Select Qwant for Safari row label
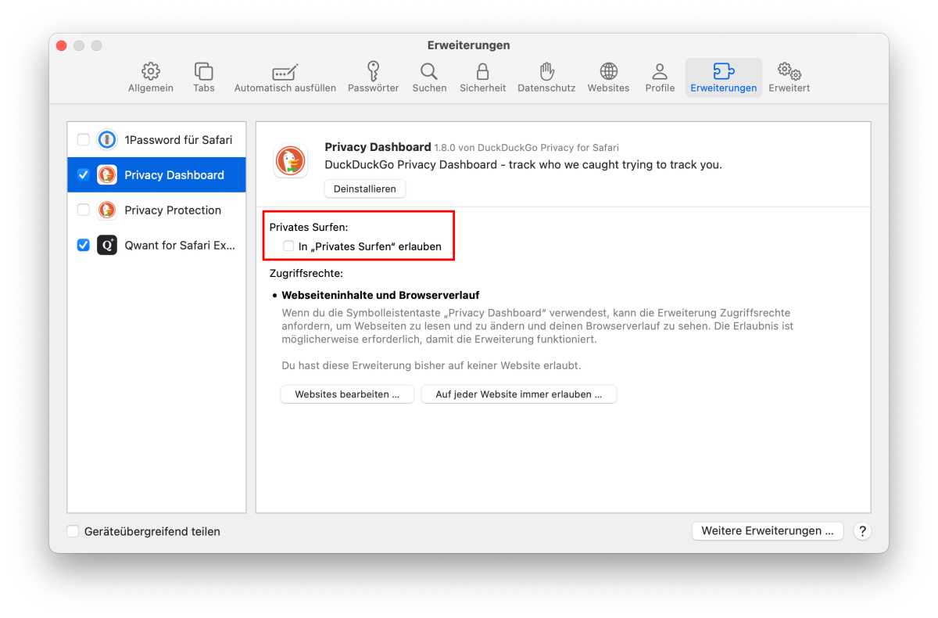 (x=180, y=246)
